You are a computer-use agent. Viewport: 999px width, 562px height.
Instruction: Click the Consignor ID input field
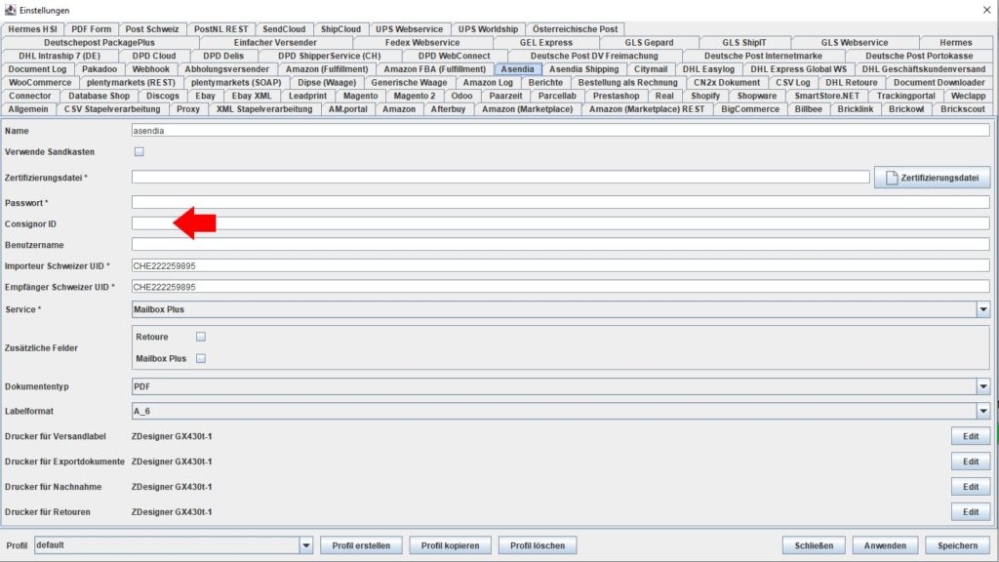[561, 223]
